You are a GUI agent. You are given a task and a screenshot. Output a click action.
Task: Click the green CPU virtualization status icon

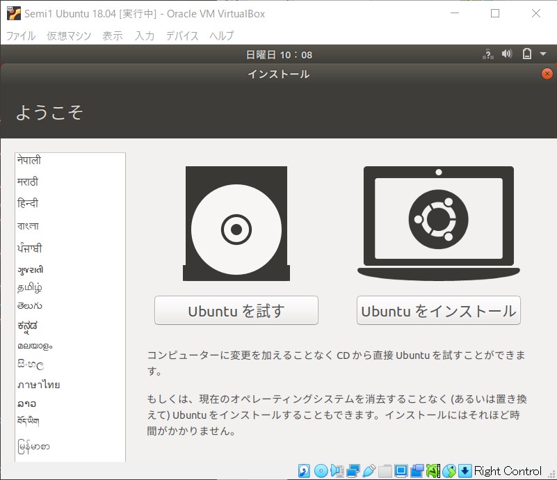coord(433,471)
